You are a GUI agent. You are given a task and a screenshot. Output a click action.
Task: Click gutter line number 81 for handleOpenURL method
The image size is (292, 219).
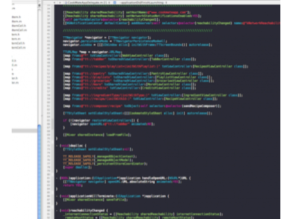[x=48, y=178]
